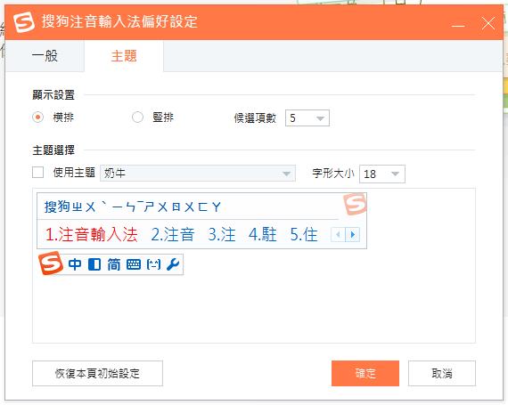Image resolution: width=508 pixels, height=405 pixels.
Task: Click candidate 5.住 in preview
Action: [304, 234]
